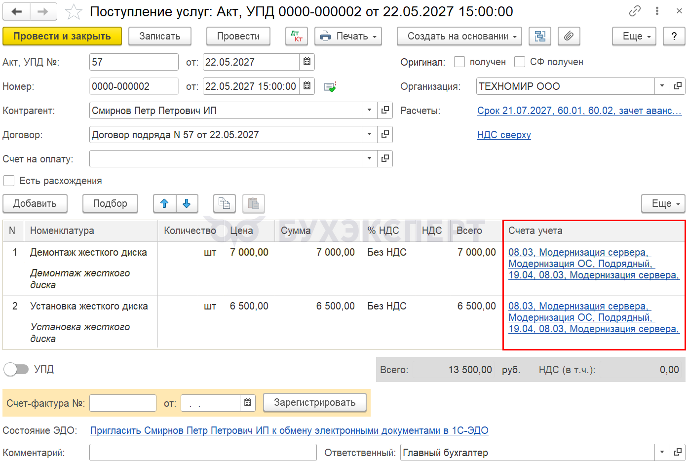This screenshot has height=463, width=688.
Task: Copy link to document icon
Action: tap(635, 11)
